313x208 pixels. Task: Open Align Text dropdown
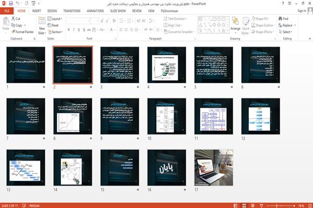pos(173,25)
